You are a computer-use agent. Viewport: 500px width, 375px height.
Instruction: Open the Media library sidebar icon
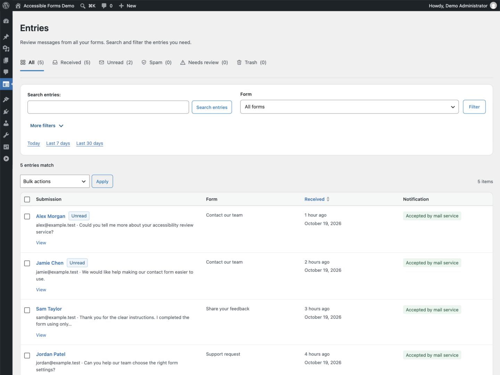(x=6, y=49)
